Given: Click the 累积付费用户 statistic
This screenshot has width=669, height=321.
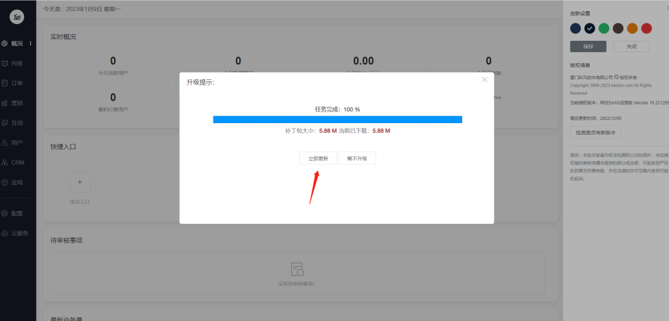Looking at the screenshot, I should pos(113,103).
